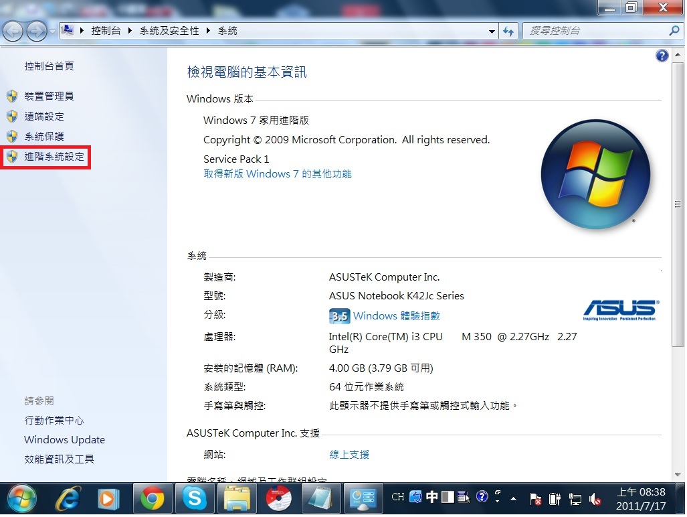Image resolution: width=687 pixels, height=517 pixels.
Task: Click the Back navigation button
Action: click(x=13, y=31)
